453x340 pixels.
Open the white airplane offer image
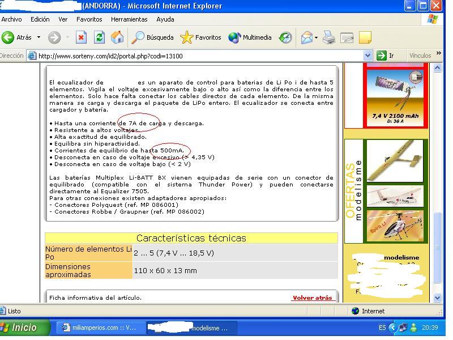[395, 196]
